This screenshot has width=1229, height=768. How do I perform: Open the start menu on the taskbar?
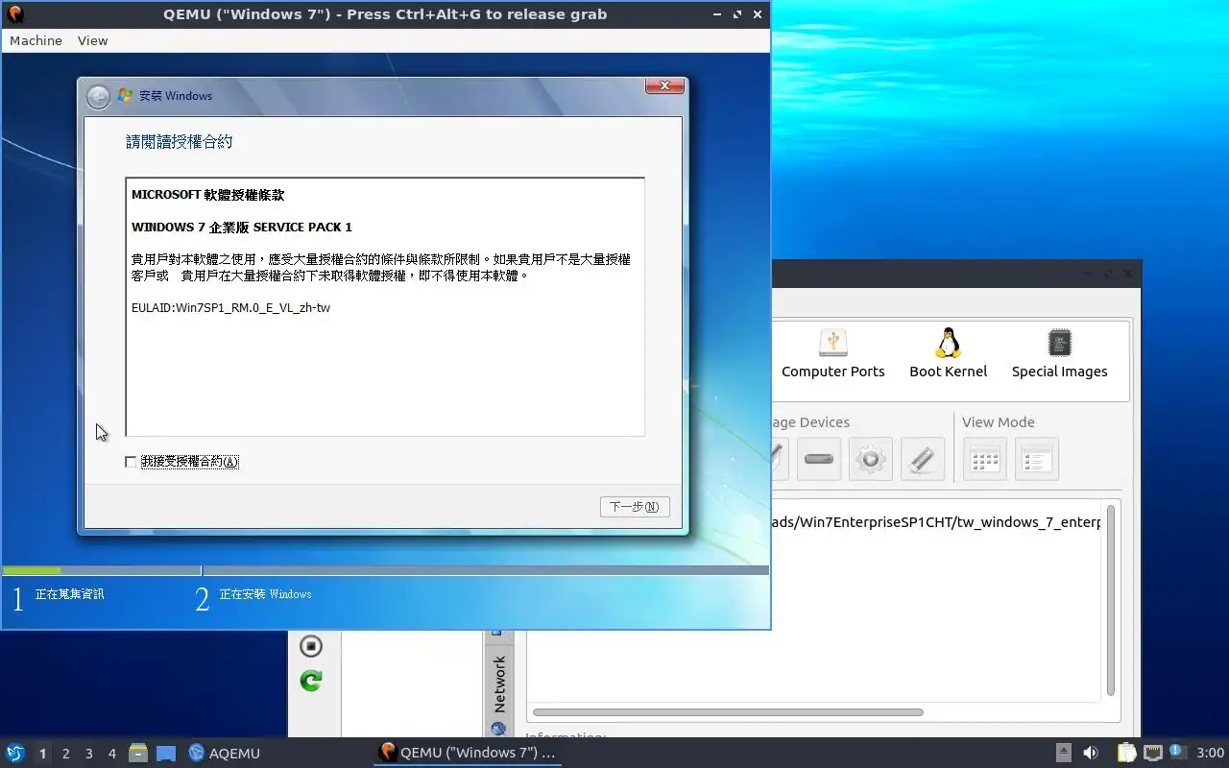[15, 753]
